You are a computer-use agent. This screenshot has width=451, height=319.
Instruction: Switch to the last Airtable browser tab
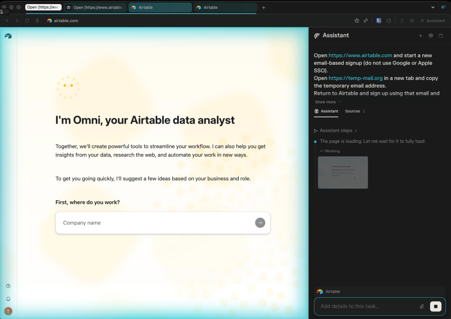coord(225,7)
